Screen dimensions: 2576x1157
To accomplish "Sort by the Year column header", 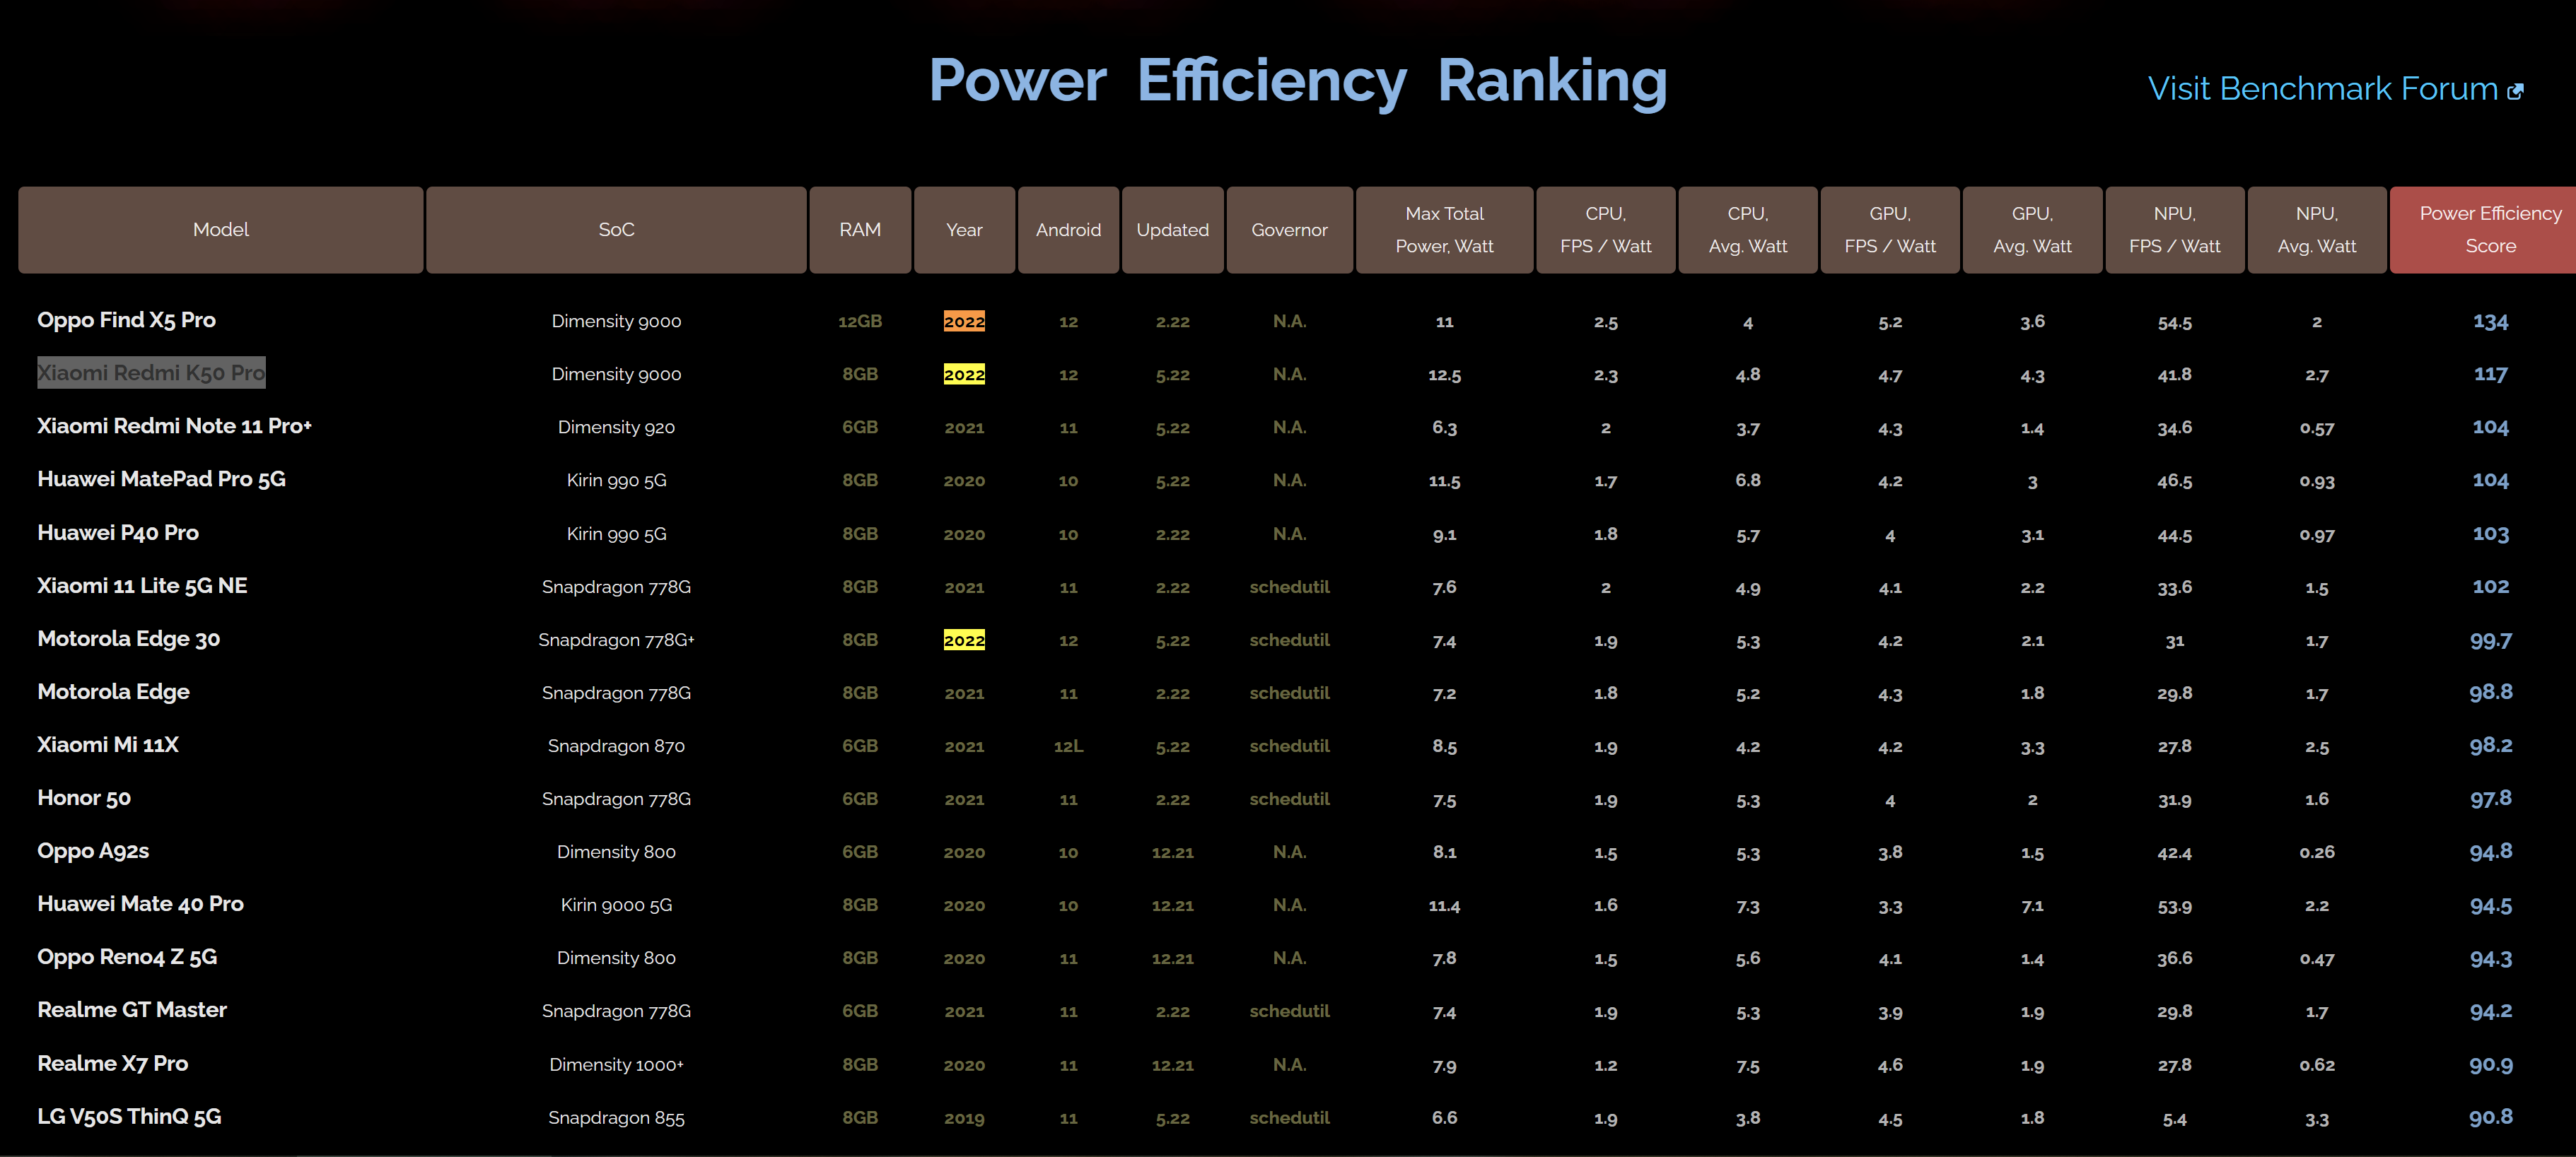I will click(964, 230).
